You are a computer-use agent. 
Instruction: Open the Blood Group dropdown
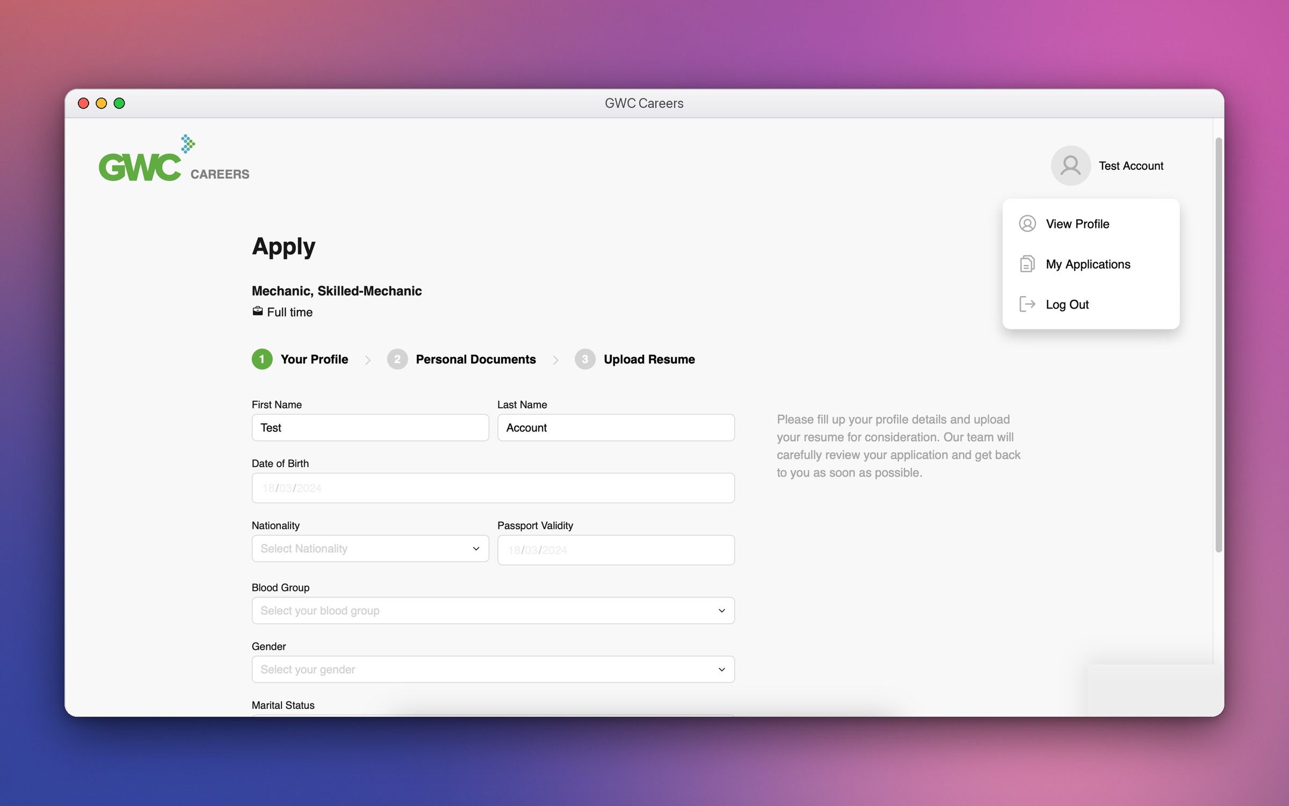(493, 610)
